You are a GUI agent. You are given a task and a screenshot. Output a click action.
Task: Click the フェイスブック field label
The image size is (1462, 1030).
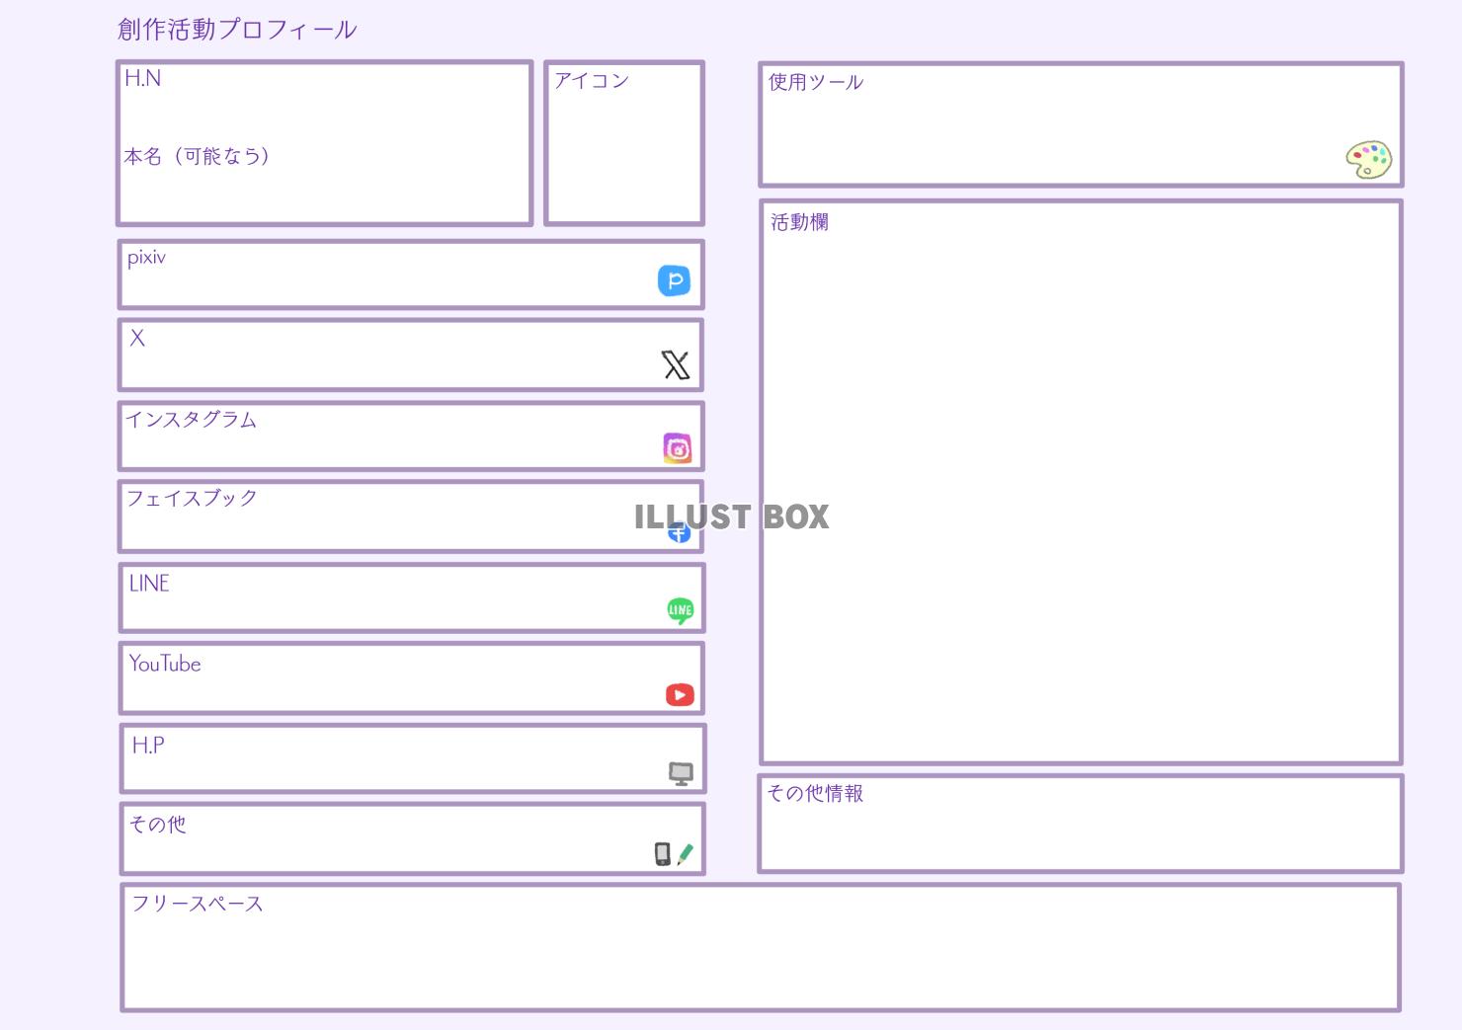point(193,499)
